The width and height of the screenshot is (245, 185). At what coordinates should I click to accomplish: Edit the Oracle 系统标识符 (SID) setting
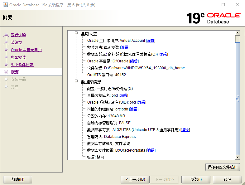142,102
